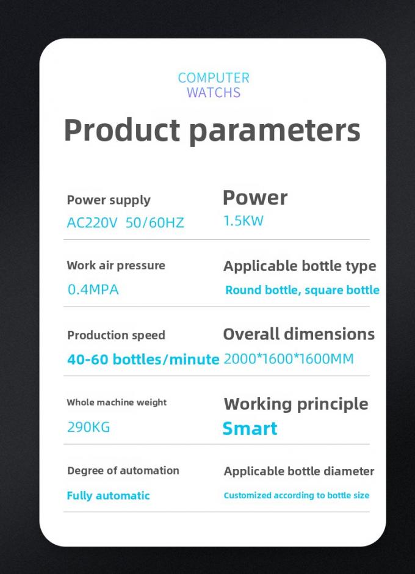Click the "Working principle" heading

tap(296, 404)
